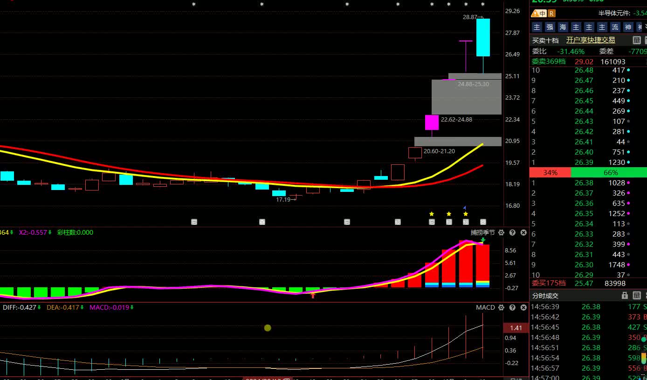Toggle the lock icon in 分时成交 header
This screenshot has width=647, height=380.
tap(625, 296)
